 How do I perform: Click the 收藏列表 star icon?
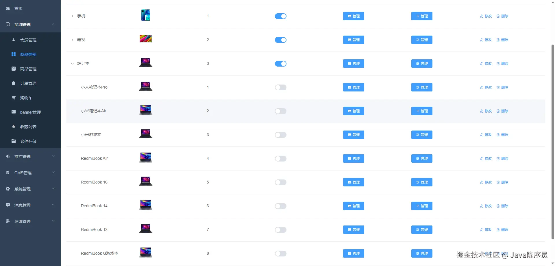pos(14,127)
